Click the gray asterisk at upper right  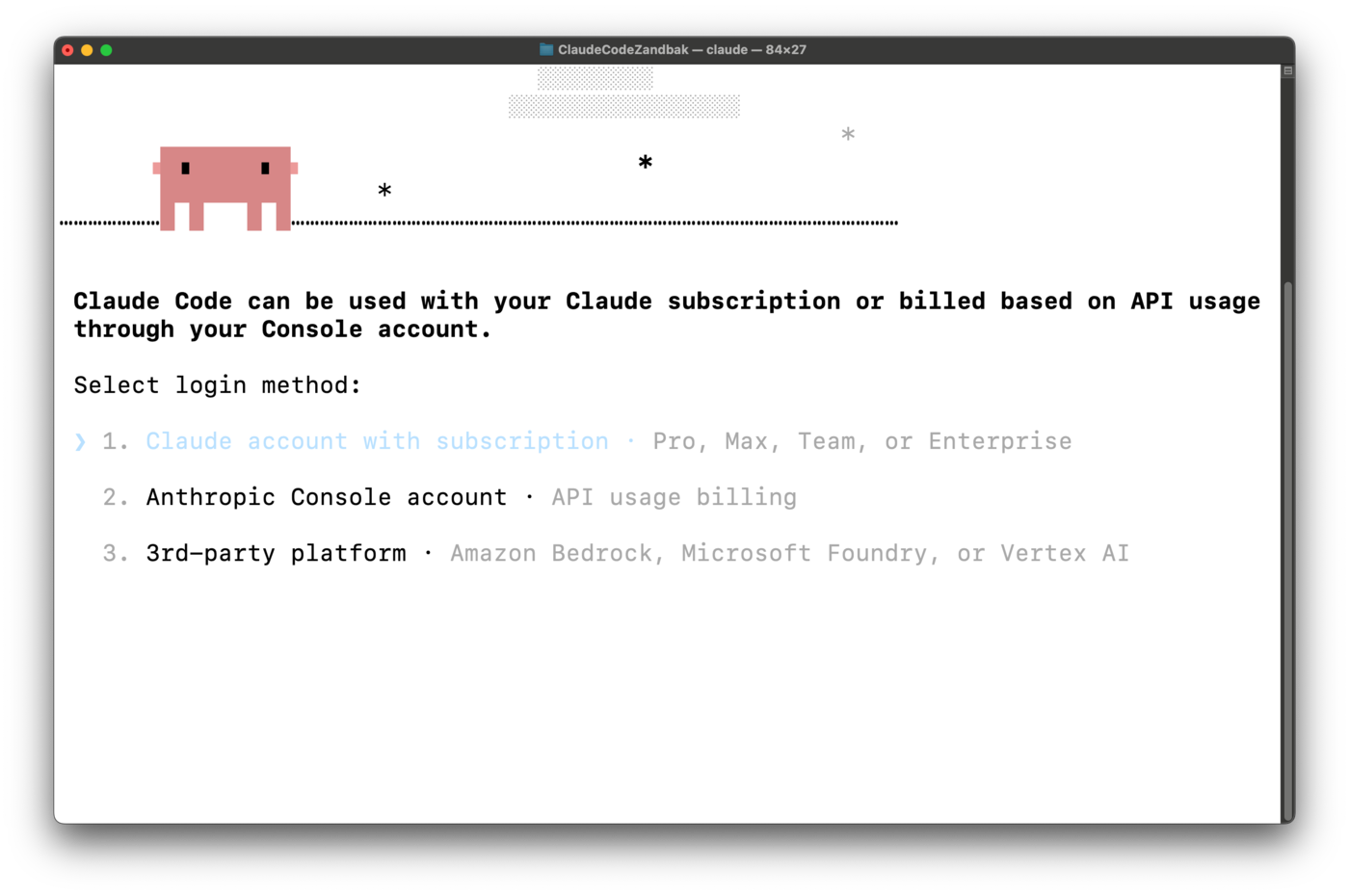point(848,135)
